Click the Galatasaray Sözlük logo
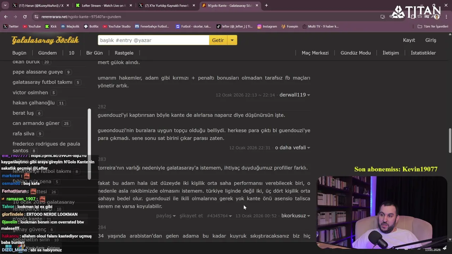This screenshot has width=452, height=254. (45, 40)
